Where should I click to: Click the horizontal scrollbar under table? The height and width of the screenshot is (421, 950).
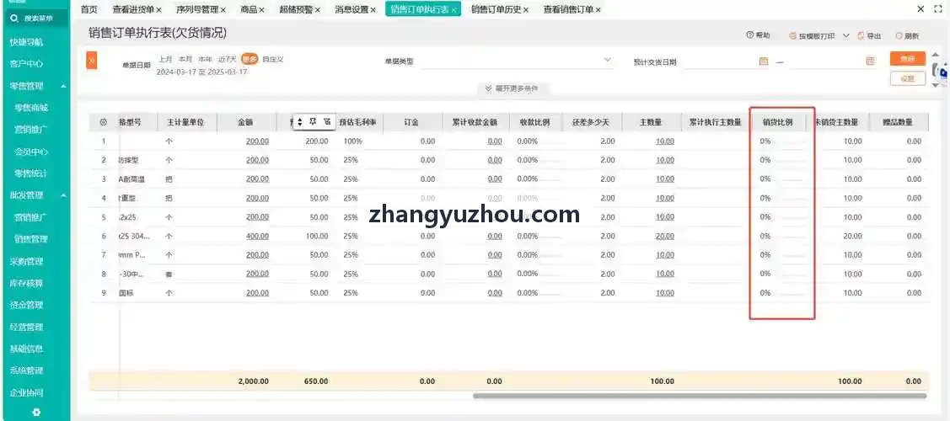click(x=700, y=397)
